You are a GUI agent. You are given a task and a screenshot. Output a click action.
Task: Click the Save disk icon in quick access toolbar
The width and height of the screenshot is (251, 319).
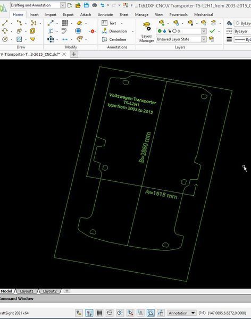pos(86,5)
